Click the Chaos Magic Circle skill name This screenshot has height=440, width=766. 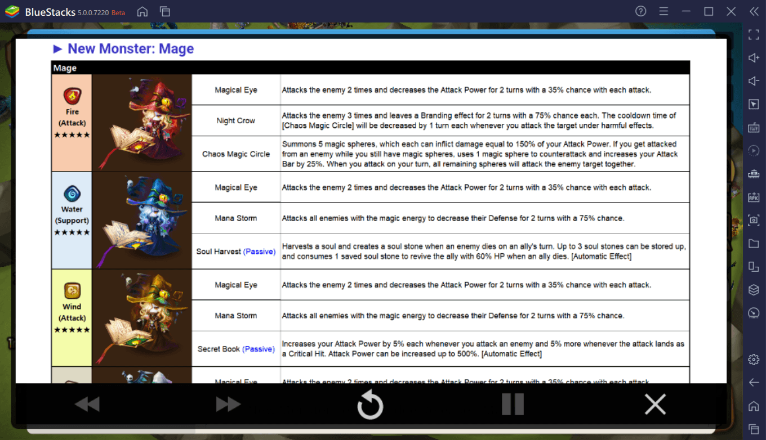(x=236, y=154)
